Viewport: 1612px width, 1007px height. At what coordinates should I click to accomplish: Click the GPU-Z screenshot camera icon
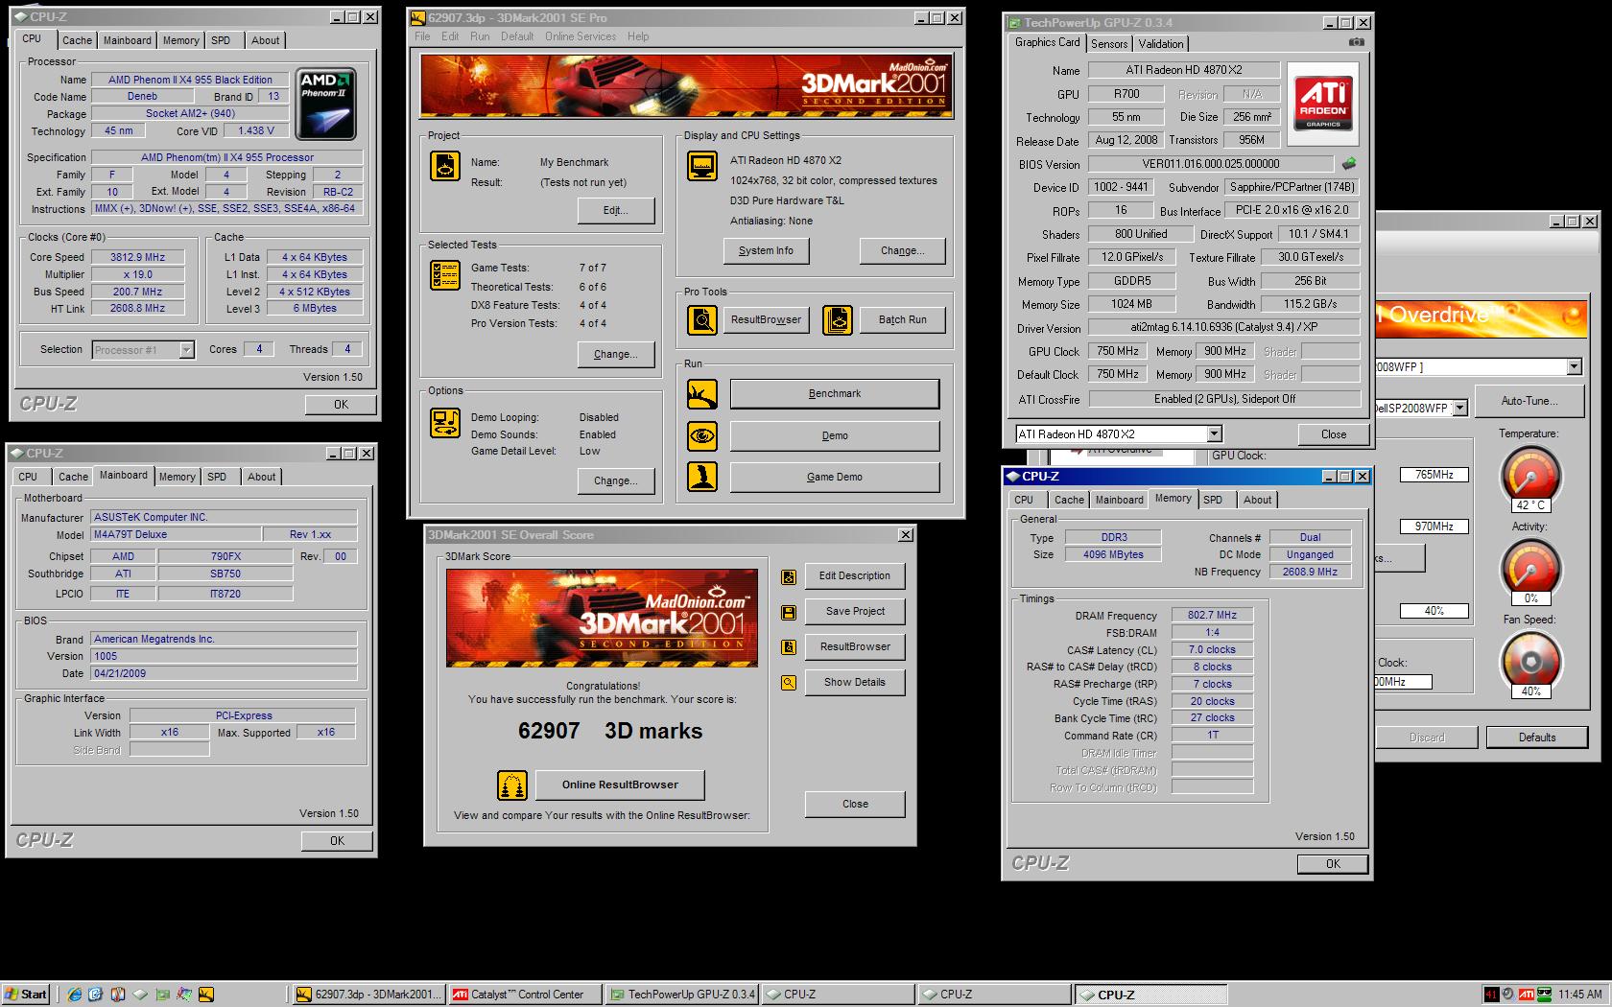1356,42
